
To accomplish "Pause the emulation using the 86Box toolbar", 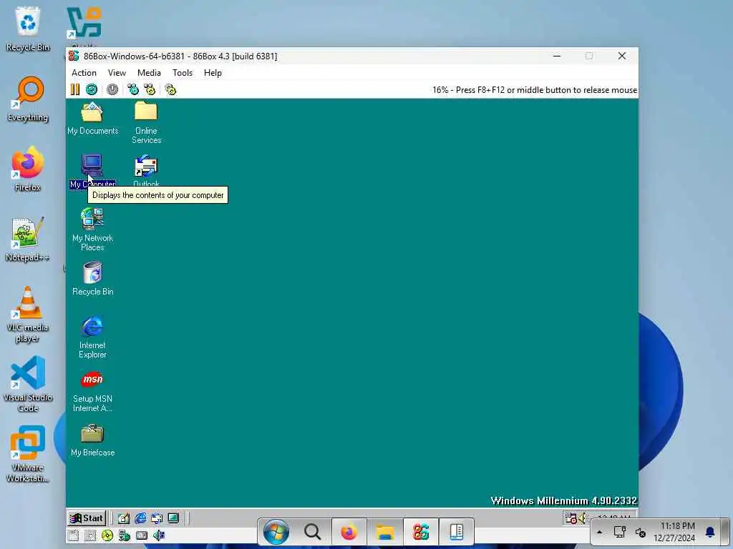I will [x=74, y=89].
